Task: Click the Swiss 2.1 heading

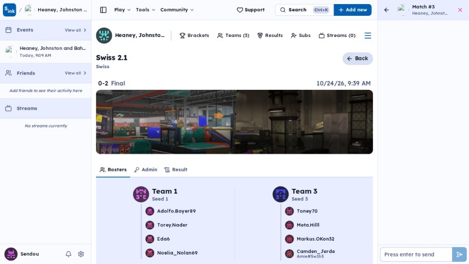Action: [111, 57]
